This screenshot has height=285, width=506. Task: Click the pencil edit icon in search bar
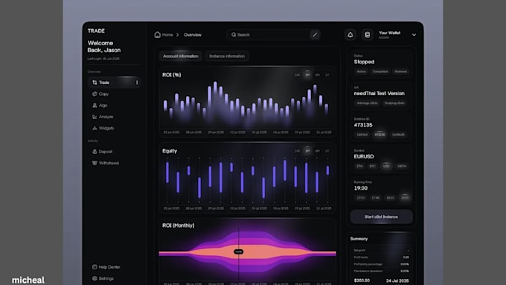(x=315, y=34)
